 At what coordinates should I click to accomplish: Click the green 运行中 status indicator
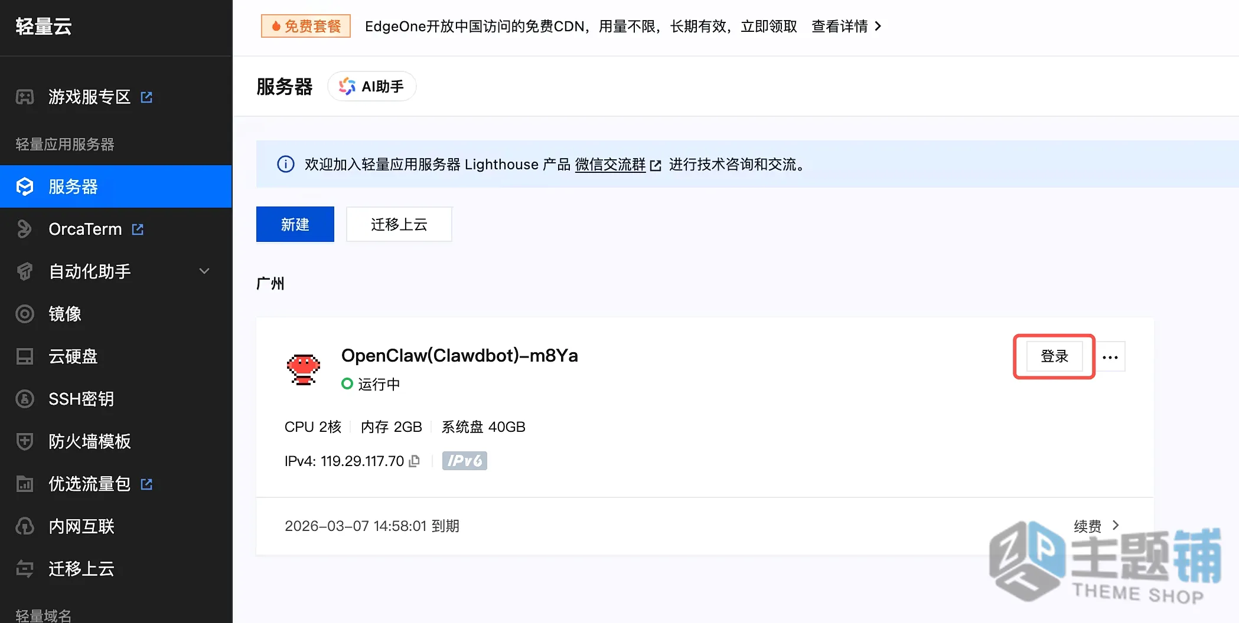pos(347,384)
